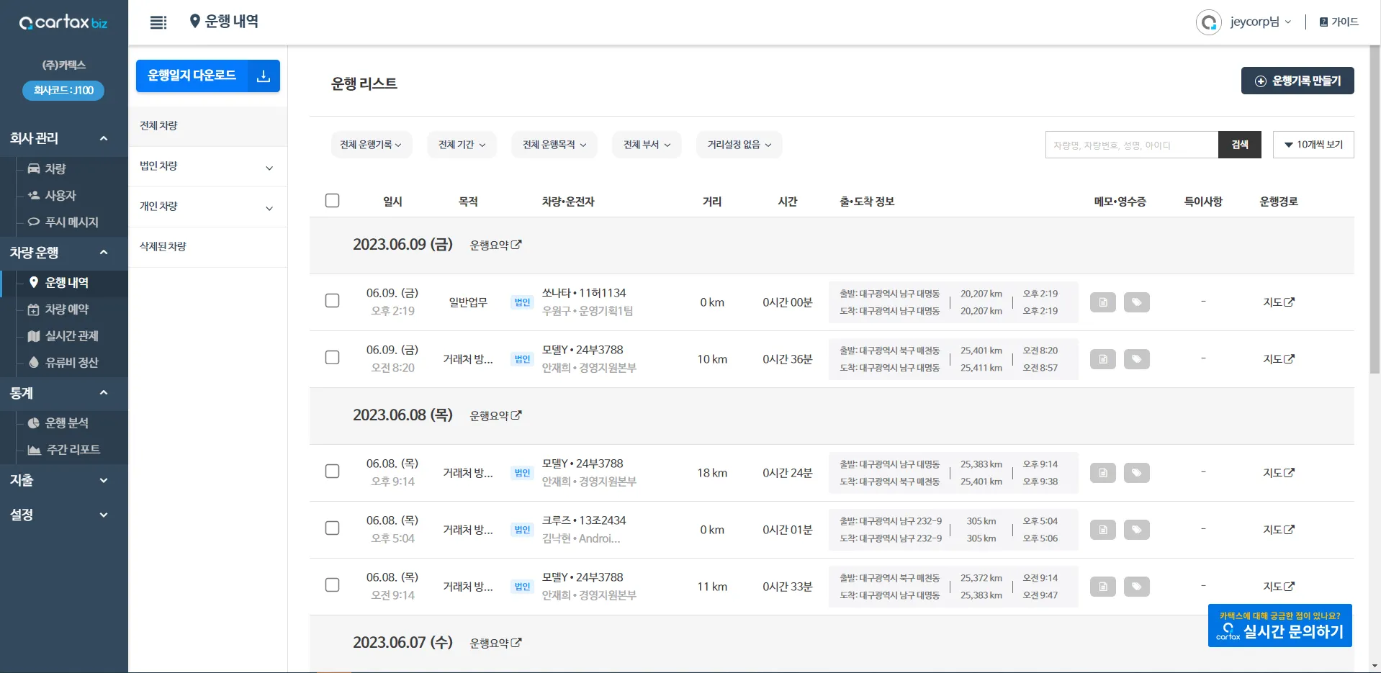The image size is (1381, 673).
Task: Expand the 설정 sidebar section
Action: click(64, 515)
